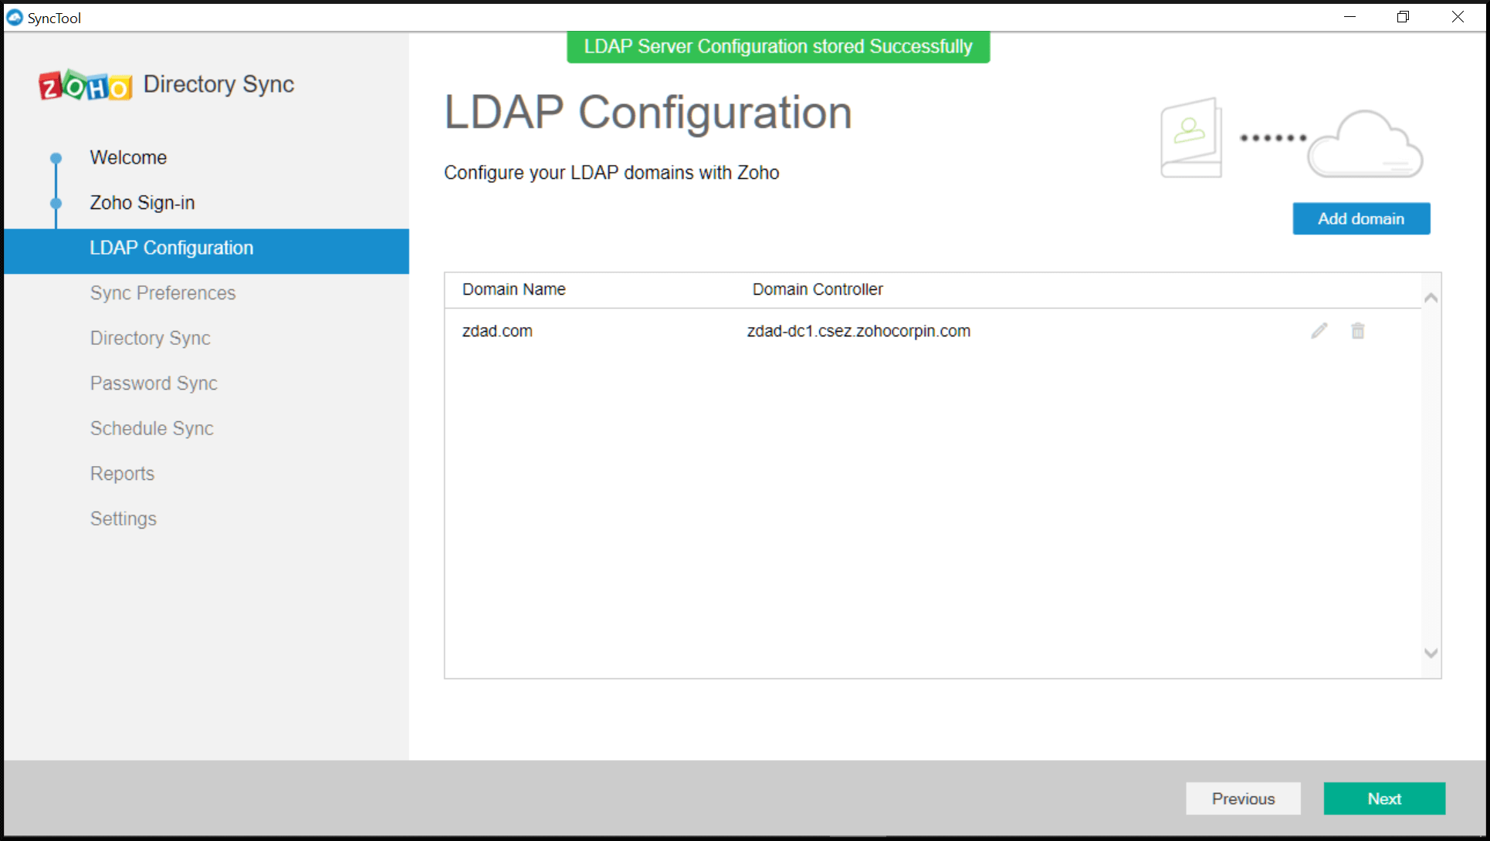Click the SyncTool title bar app icon

click(x=15, y=17)
